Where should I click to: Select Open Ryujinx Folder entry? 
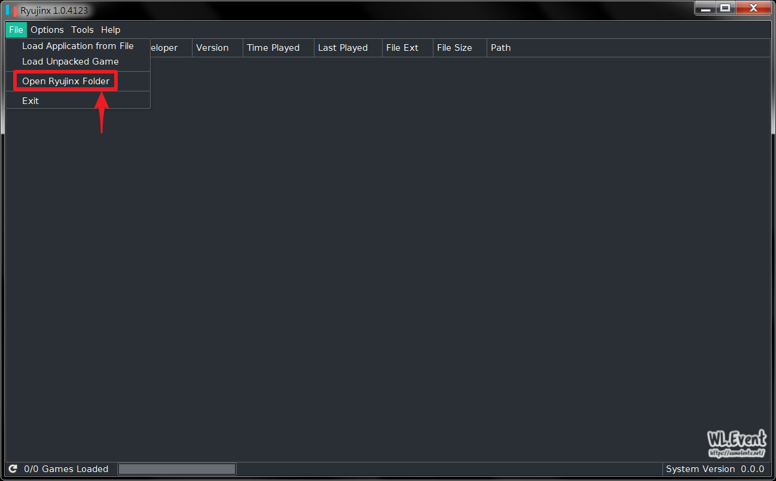(78, 81)
